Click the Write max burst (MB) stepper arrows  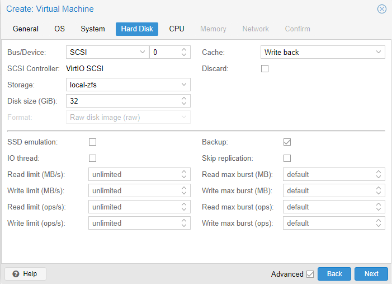(x=379, y=190)
